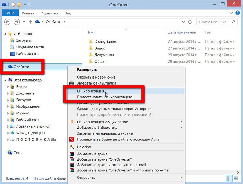This screenshot has height=184, width=243.
Task: Click the horizontal scrollbar right arrow
Action: tap(238, 172)
